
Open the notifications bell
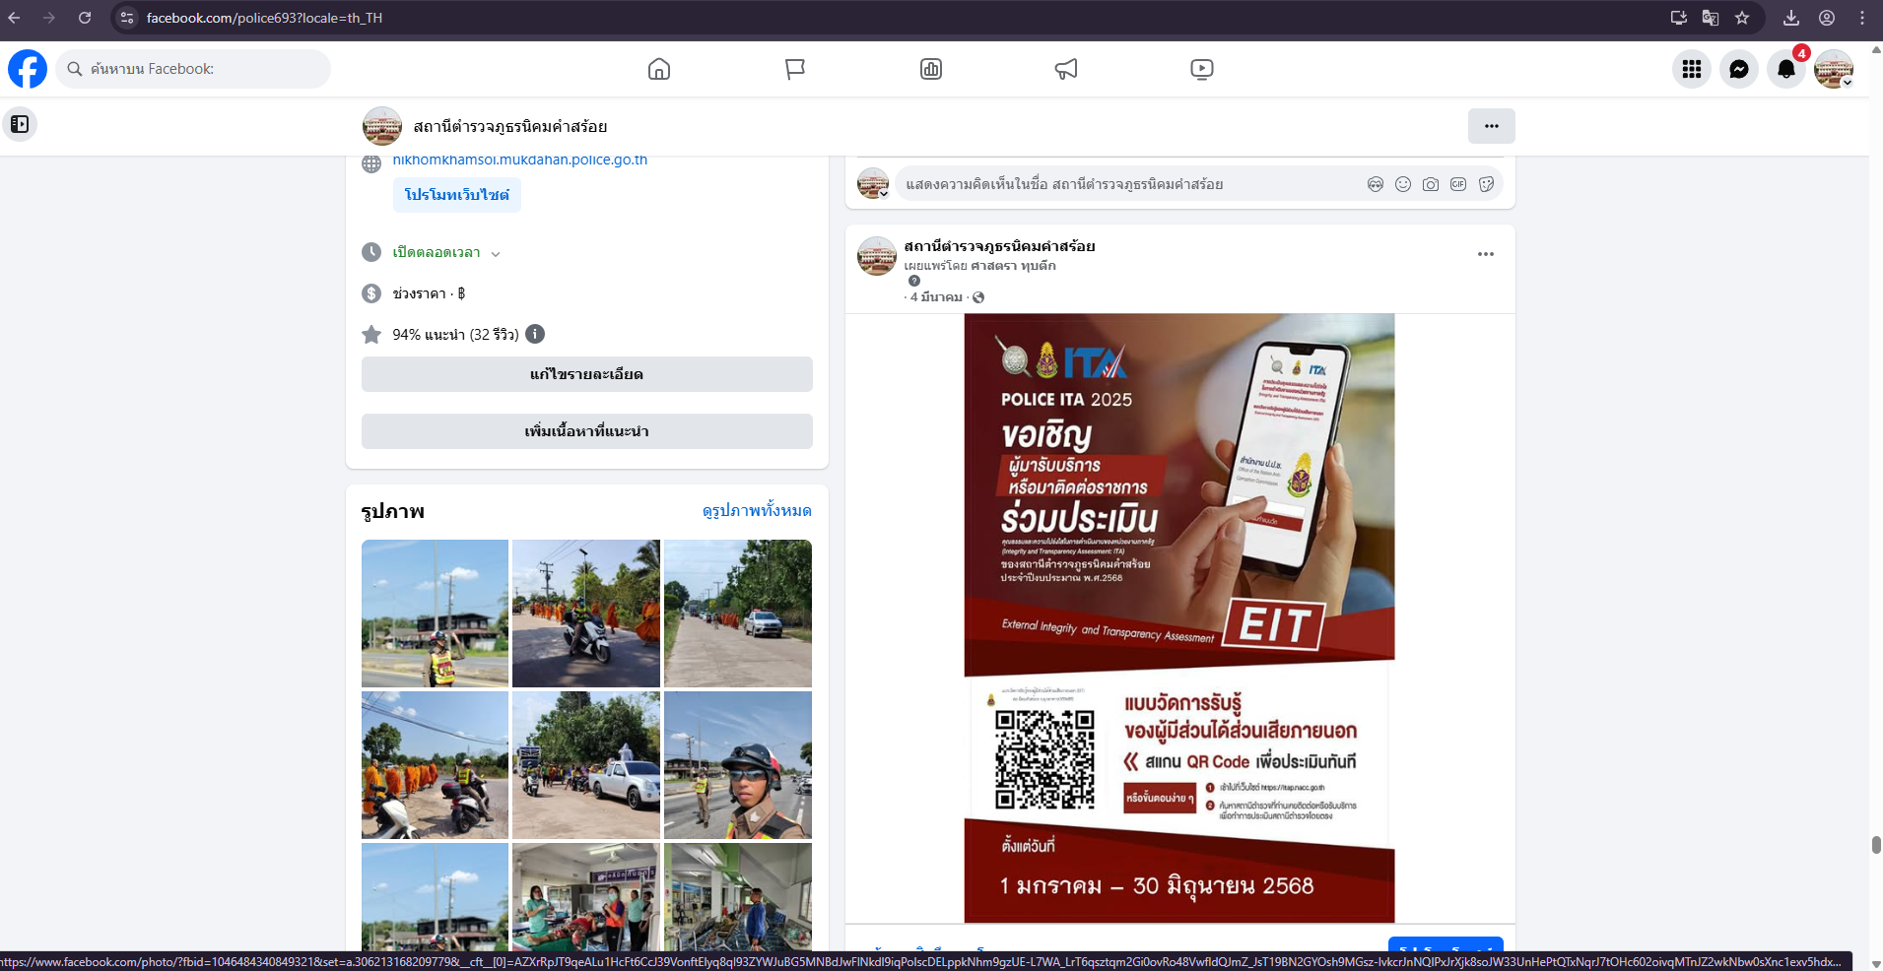pos(1785,69)
